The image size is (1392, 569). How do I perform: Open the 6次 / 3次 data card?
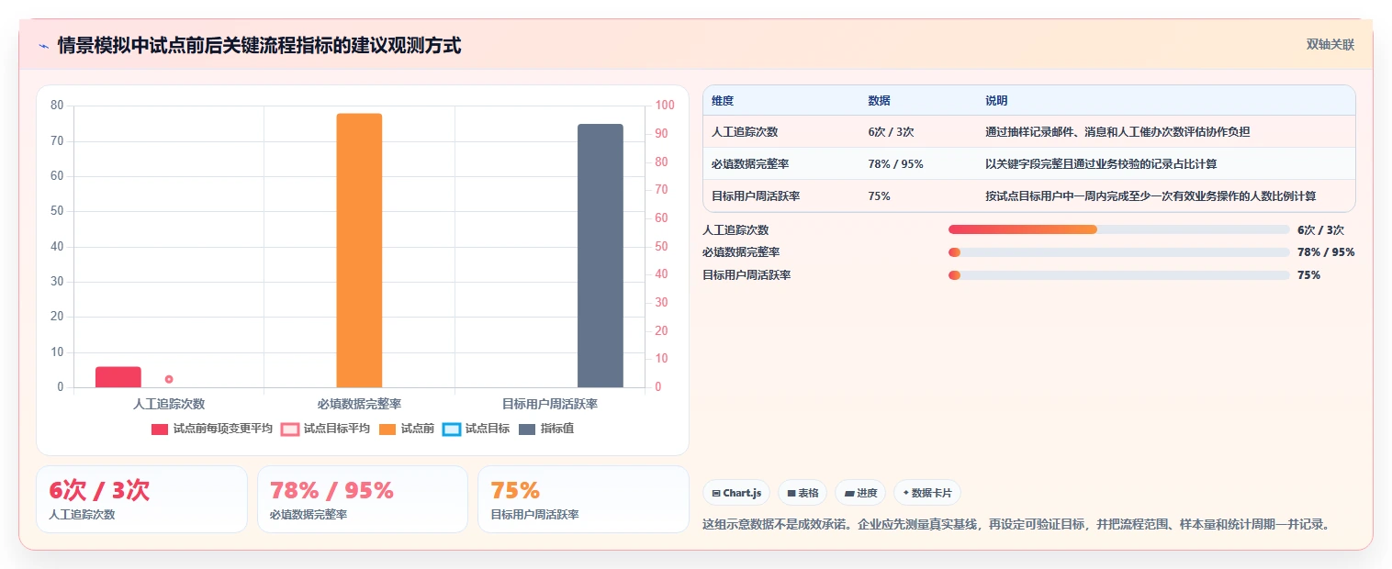click(x=141, y=499)
